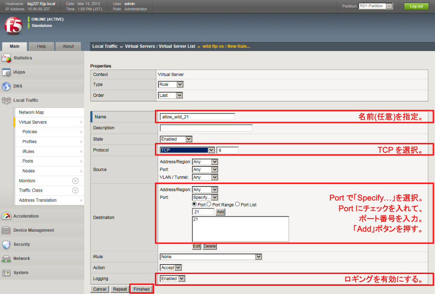The height and width of the screenshot is (294, 435).
Task: Open the Order dropdown set to Last
Action: tap(171, 96)
